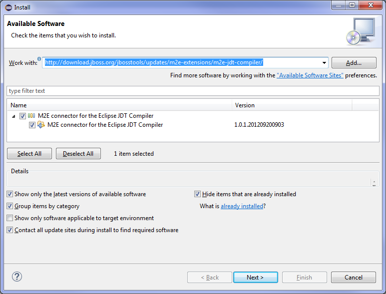Minimize the Install window
The height and width of the screenshot is (294, 386).
tap(339, 5)
